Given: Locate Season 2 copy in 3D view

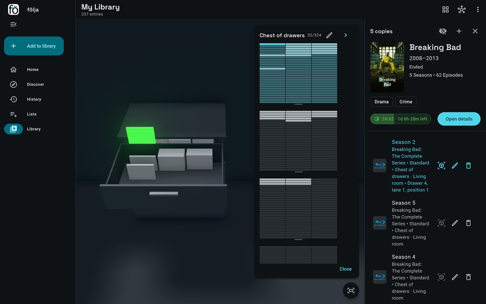Looking at the screenshot, I should pos(441,165).
